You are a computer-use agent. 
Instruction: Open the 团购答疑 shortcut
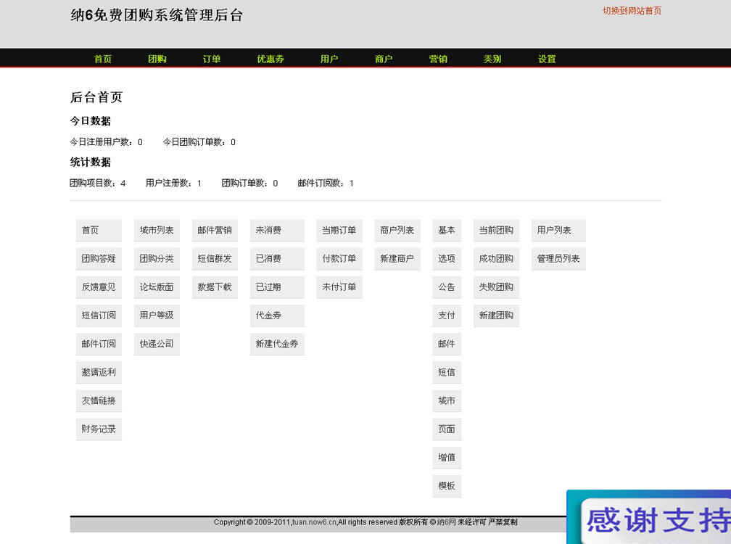[x=99, y=259]
